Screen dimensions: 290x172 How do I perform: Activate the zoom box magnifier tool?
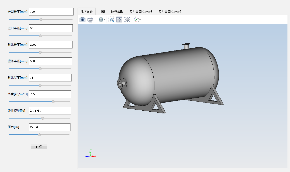111,20
